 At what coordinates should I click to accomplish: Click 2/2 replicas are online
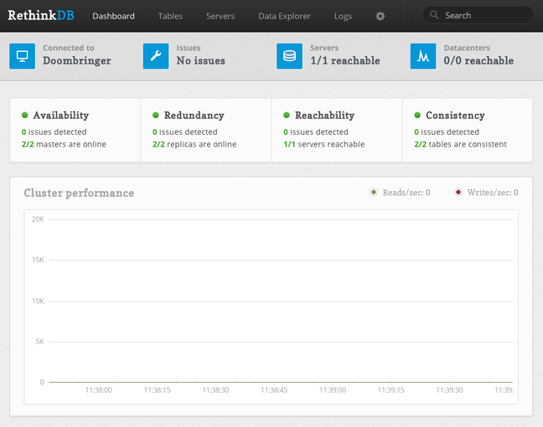194,144
